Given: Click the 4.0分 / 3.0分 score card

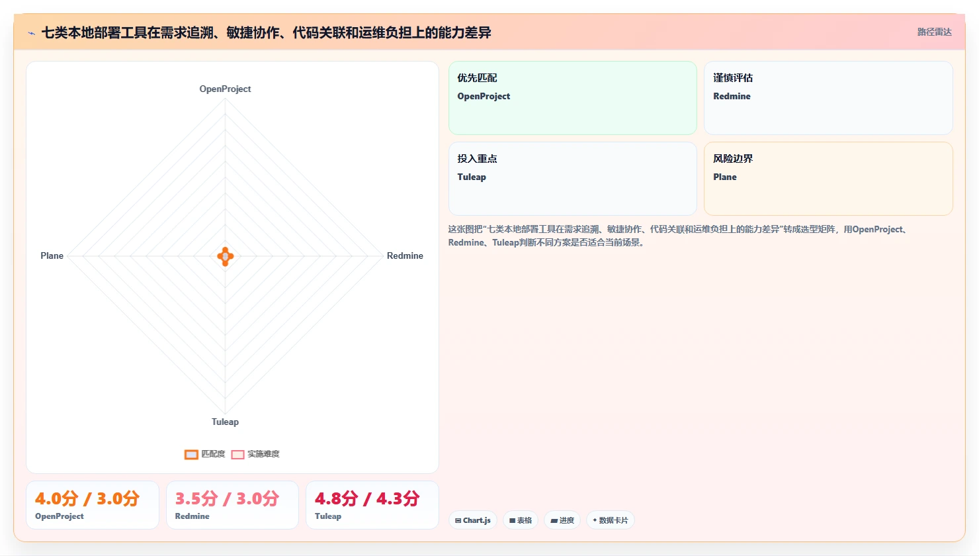Looking at the screenshot, I should pyautogui.click(x=93, y=505).
